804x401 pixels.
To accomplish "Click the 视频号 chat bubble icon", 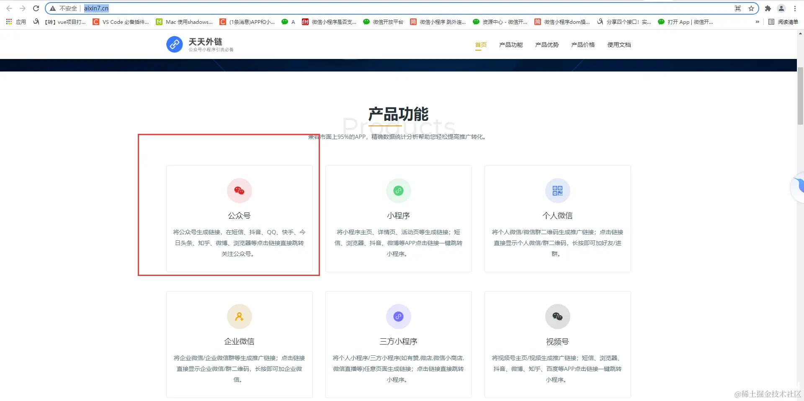I will pos(557,317).
